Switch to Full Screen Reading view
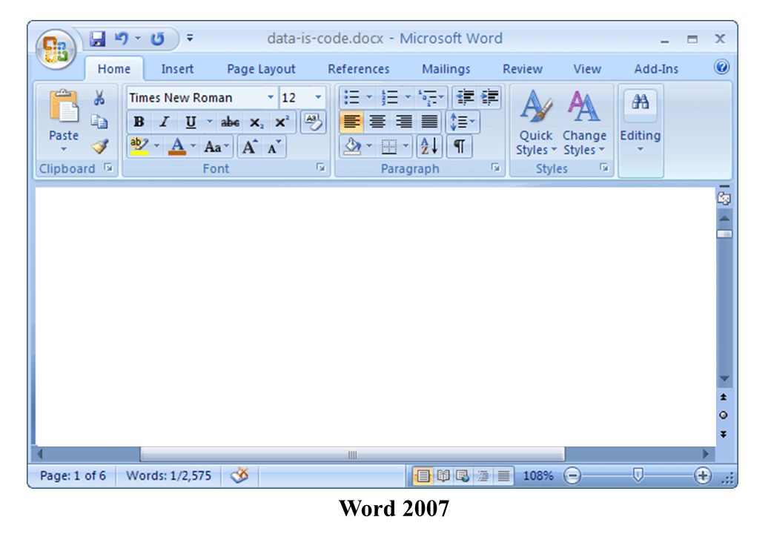The height and width of the screenshot is (534, 771). 443,475
